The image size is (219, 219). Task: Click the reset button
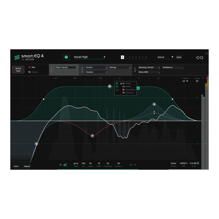(16, 166)
